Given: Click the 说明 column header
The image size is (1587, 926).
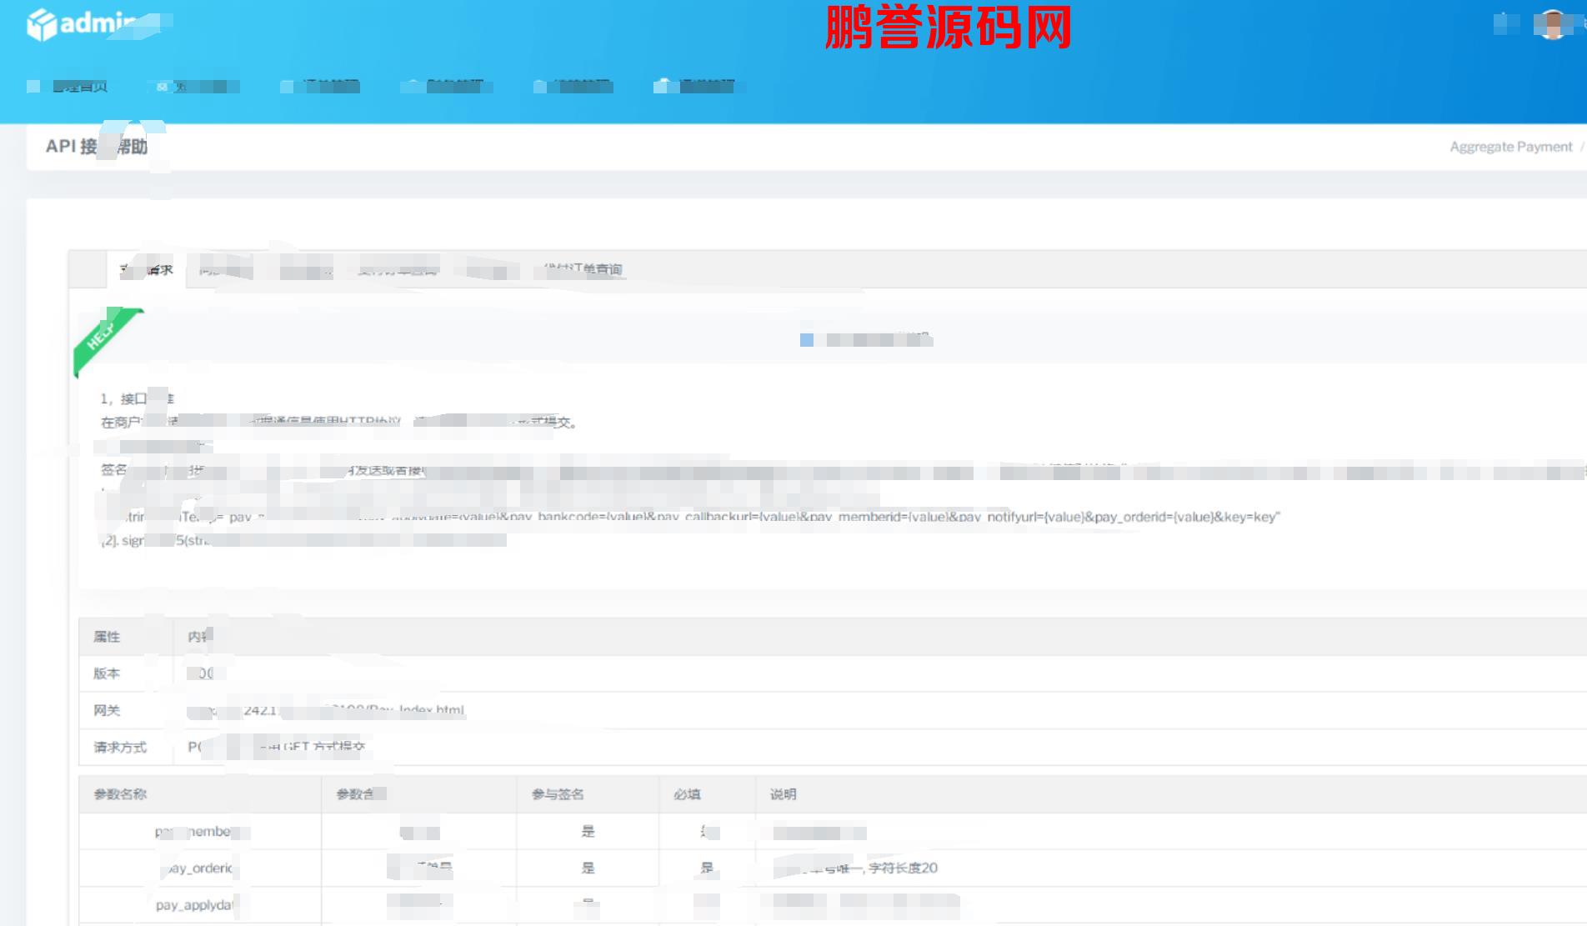Looking at the screenshot, I should pos(783,794).
